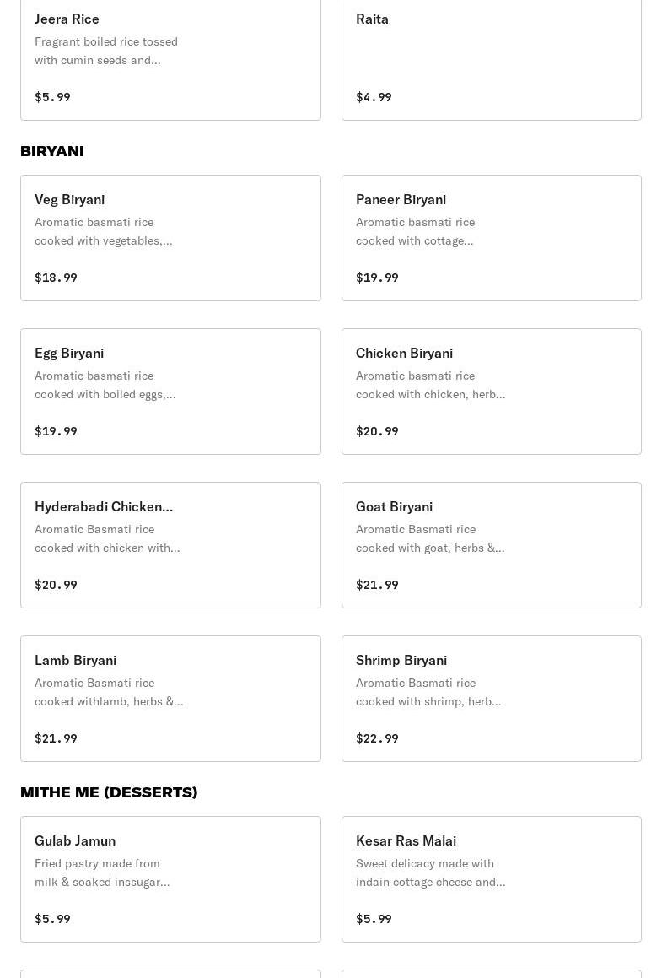Image resolution: width=662 pixels, height=978 pixels.
Task: Click the $4.99 price under Raita
Action: click(x=374, y=97)
